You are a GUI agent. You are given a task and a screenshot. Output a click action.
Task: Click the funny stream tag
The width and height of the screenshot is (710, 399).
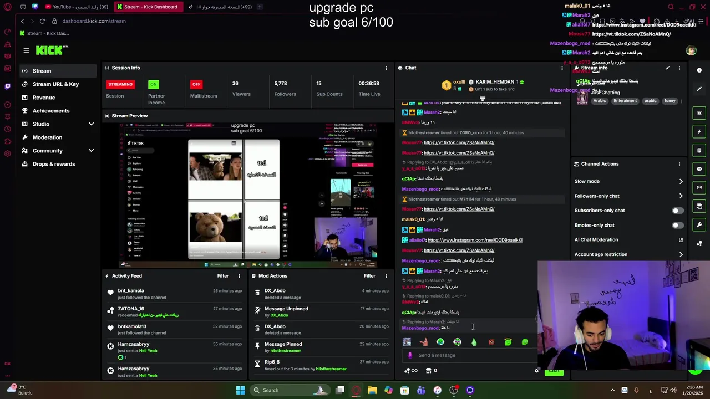[670, 101]
